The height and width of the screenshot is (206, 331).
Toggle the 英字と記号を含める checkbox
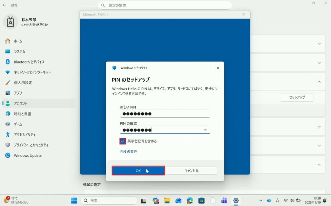123,141
